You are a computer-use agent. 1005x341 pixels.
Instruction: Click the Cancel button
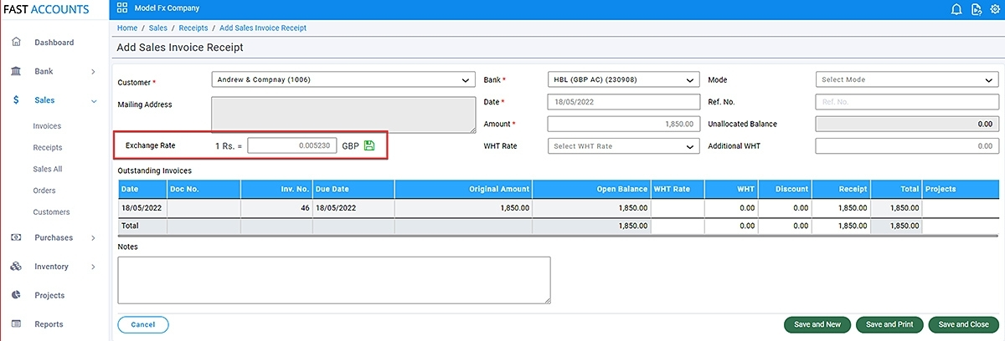coord(143,324)
